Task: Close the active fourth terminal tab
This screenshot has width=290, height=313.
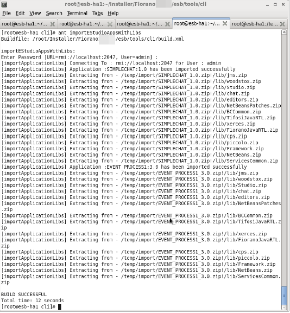Action: point(225,23)
